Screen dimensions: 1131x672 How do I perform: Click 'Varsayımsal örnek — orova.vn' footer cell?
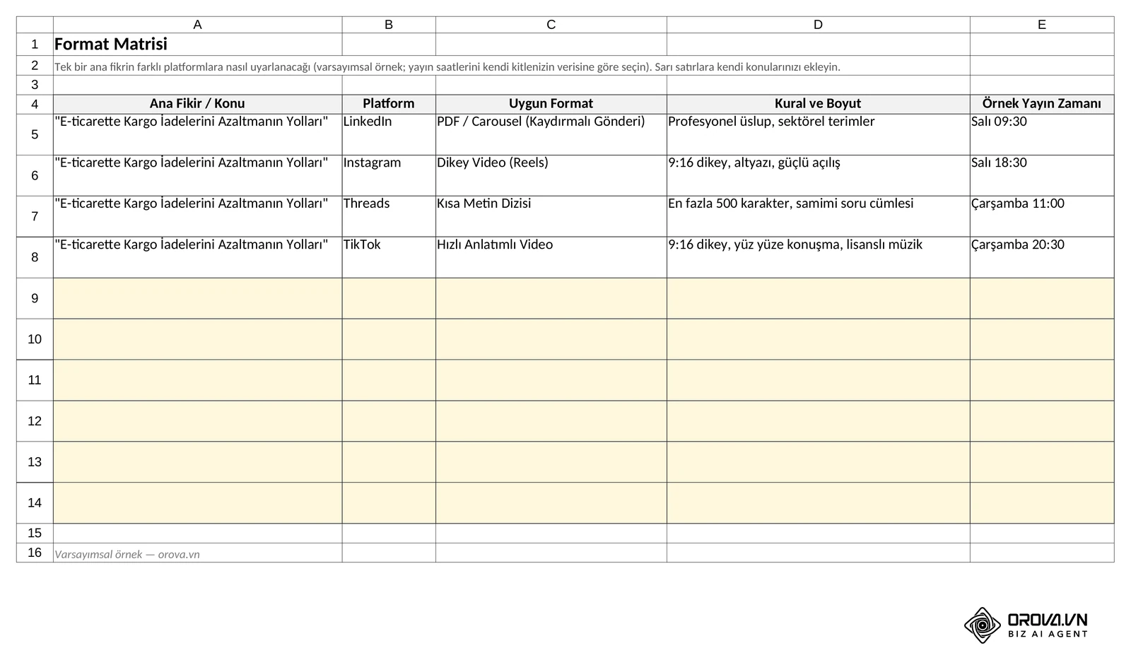coord(197,553)
